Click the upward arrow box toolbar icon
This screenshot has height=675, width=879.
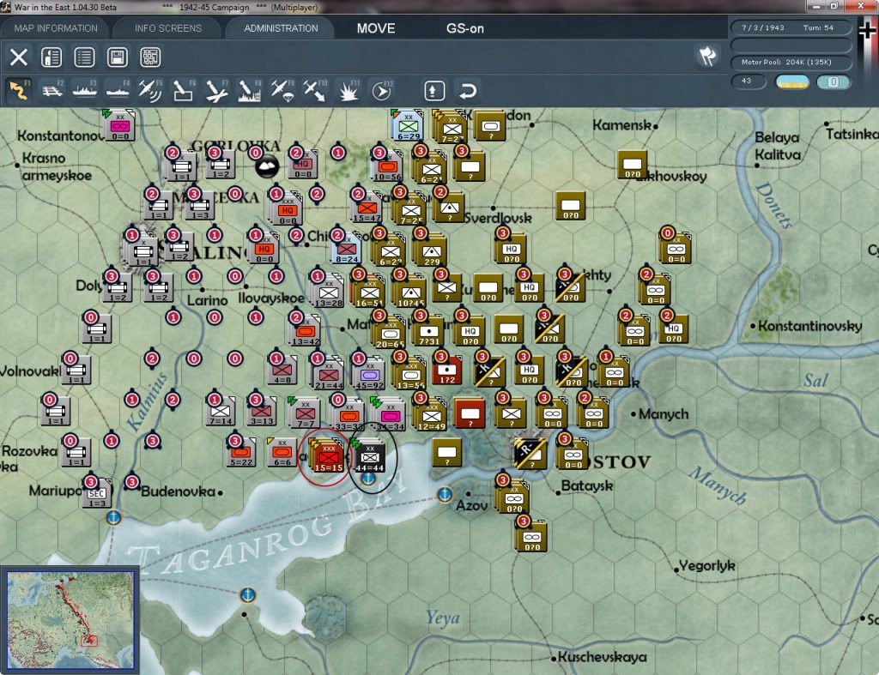coord(434,90)
